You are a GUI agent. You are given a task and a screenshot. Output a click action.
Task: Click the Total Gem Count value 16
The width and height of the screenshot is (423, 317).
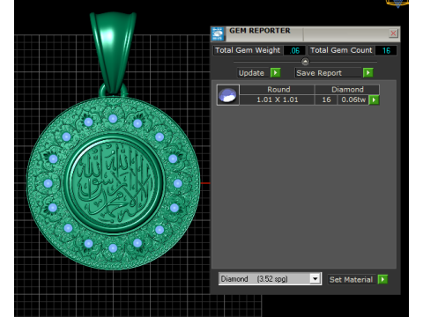[x=386, y=50]
